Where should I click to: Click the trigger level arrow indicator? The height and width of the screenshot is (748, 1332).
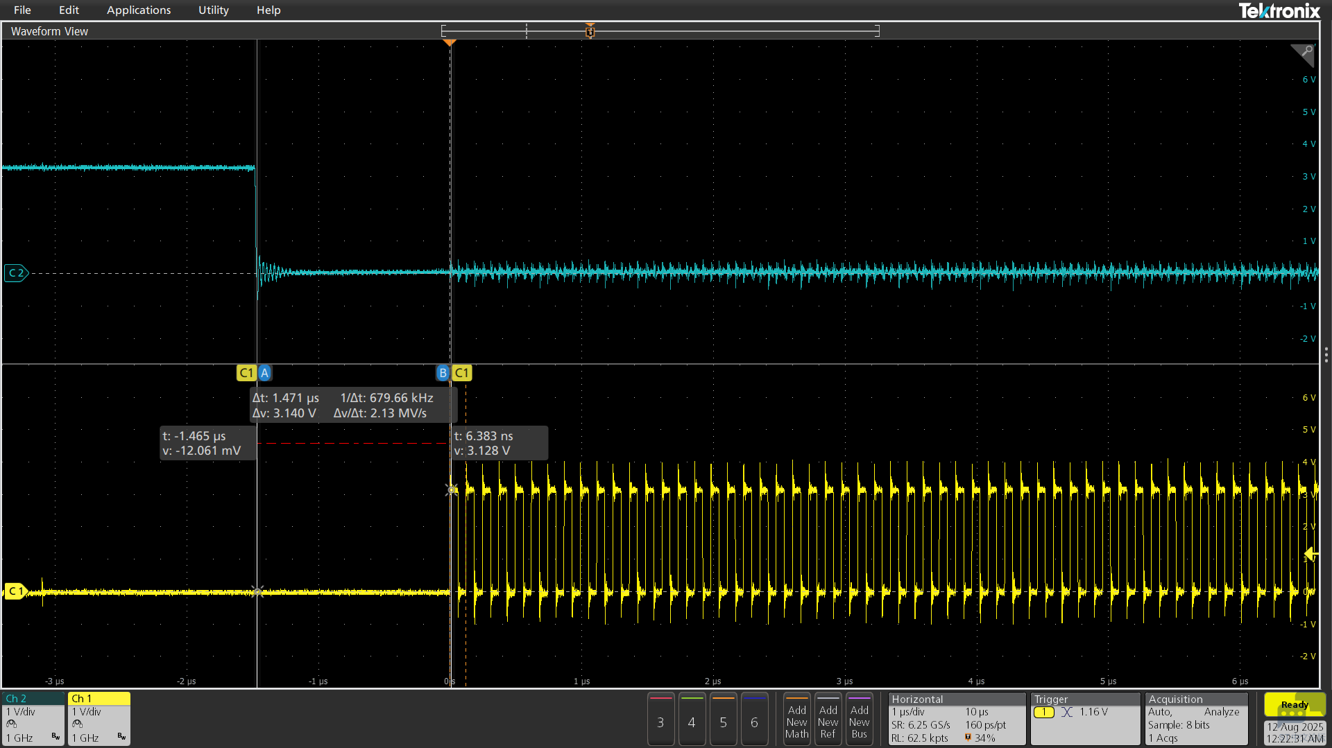(x=1311, y=554)
